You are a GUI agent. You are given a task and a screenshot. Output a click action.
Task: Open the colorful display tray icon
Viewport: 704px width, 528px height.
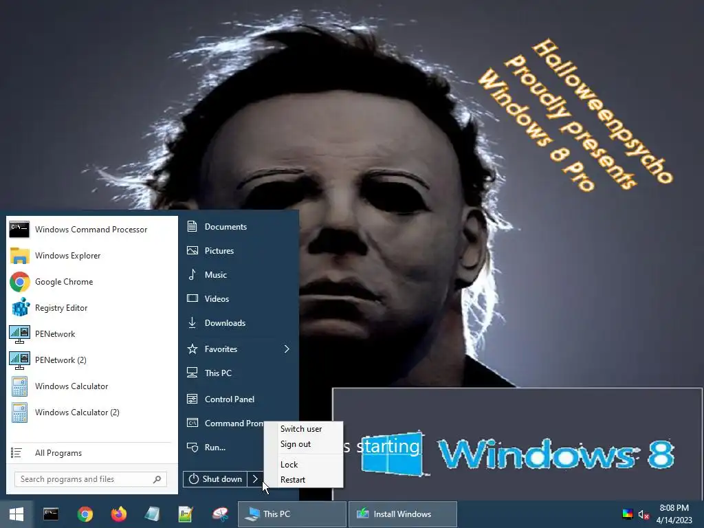(x=628, y=514)
